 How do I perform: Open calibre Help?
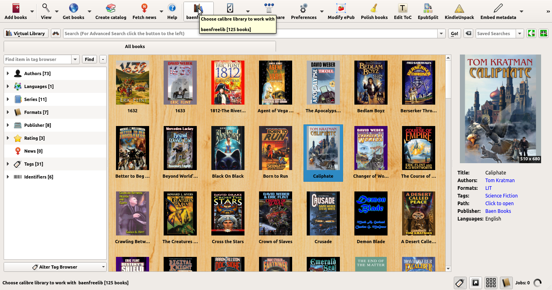[x=172, y=8]
